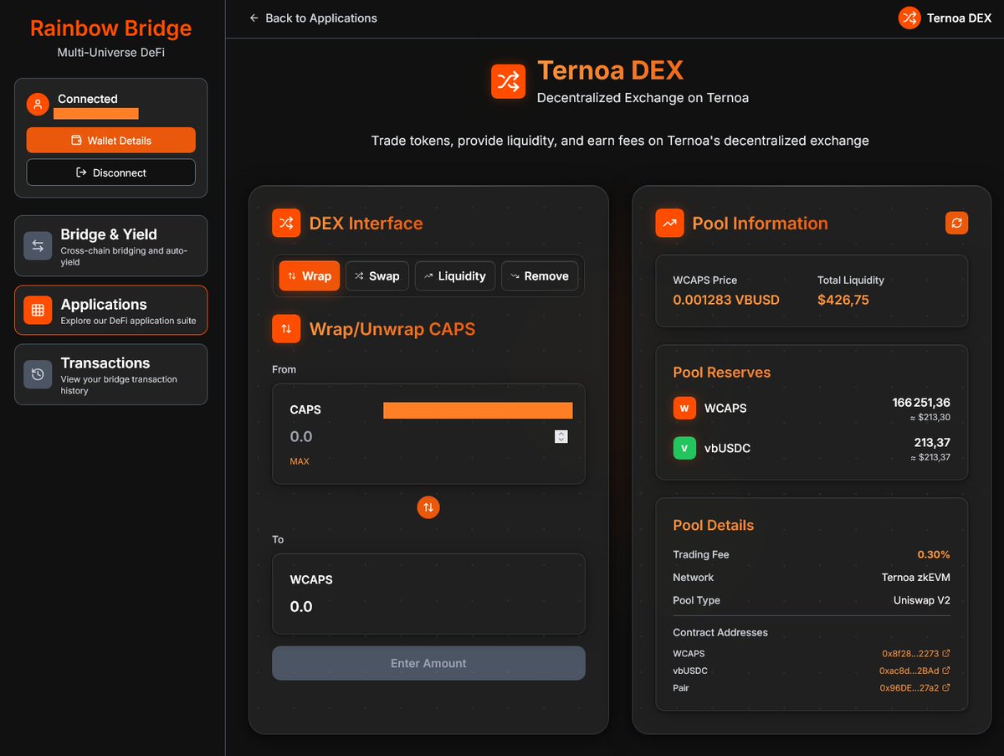Open the Applications section

pos(110,311)
